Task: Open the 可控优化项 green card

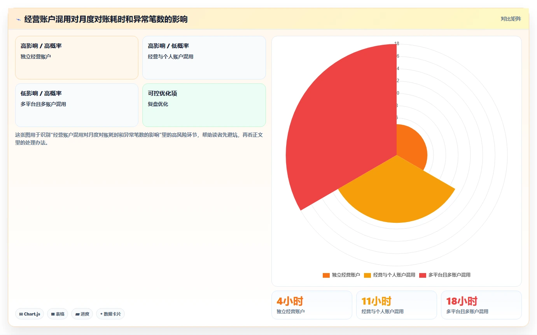Action: [204, 105]
